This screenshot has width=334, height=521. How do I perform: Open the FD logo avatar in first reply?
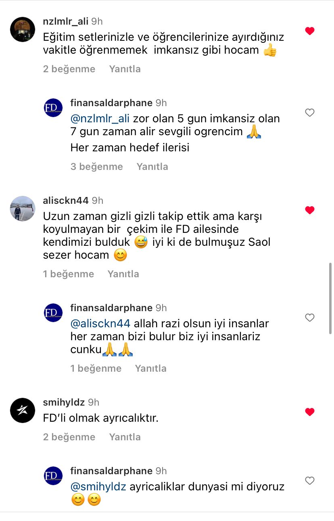coord(53,108)
